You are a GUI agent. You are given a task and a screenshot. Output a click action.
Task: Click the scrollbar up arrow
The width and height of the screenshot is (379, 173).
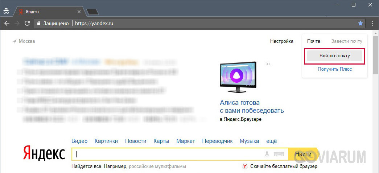[376, 33]
